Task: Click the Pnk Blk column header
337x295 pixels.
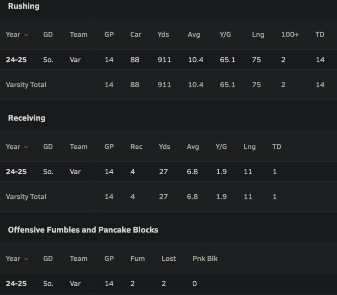Action: tap(205, 259)
